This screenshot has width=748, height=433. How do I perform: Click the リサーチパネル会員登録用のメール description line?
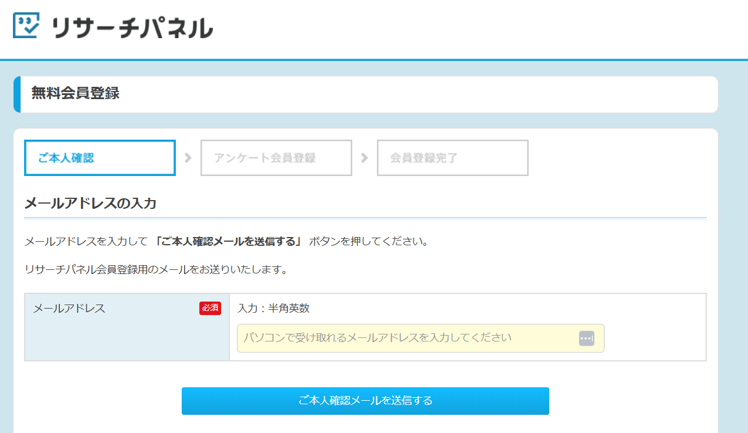pyautogui.click(x=156, y=270)
